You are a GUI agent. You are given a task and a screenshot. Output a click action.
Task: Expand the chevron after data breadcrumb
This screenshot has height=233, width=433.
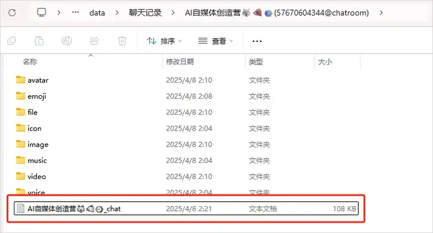[x=117, y=13]
